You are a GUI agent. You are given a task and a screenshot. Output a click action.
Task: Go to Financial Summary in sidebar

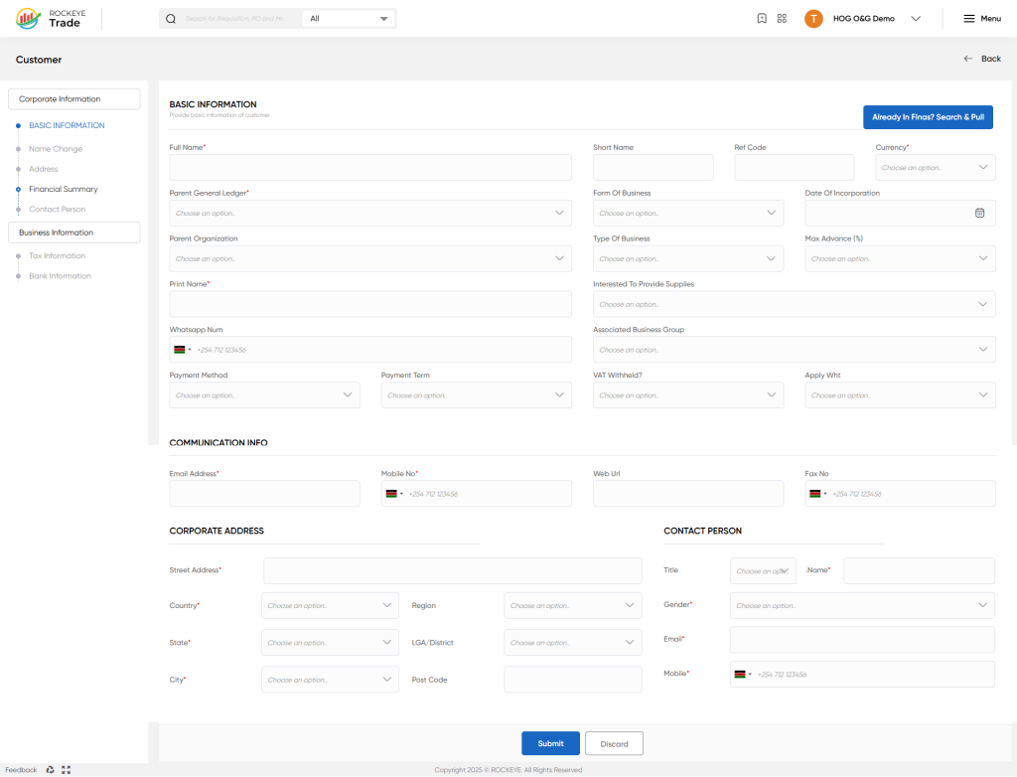coord(63,189)
